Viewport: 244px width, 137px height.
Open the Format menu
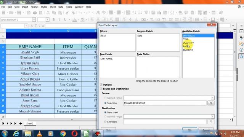34,7
